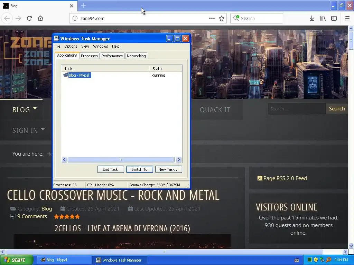Image resolution: width=354 pixels, height=265 pixels.
Task: Open the Task Manager File menu
Action: [58, 46]
